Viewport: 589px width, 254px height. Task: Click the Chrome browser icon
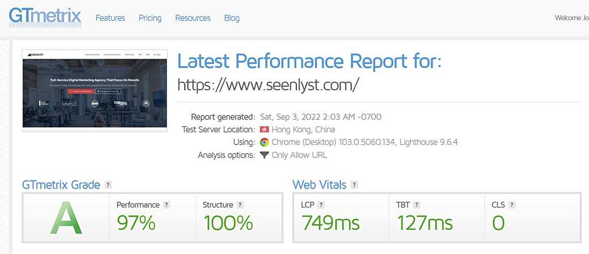(265, 142)
